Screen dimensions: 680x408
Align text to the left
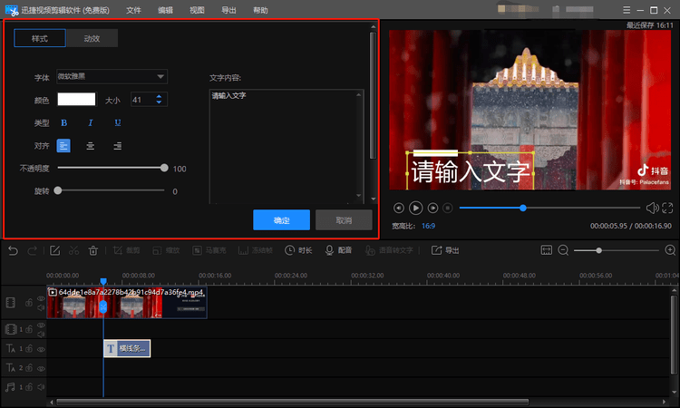[63, 146]
